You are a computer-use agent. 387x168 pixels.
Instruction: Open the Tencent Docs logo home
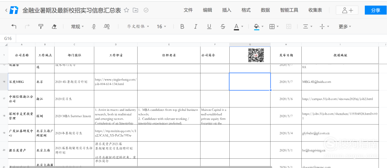[x=14, y=10]
